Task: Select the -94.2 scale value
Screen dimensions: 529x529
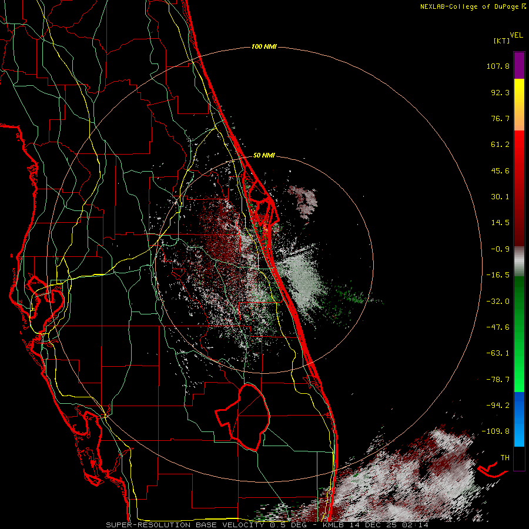Action: coord(498,405)
